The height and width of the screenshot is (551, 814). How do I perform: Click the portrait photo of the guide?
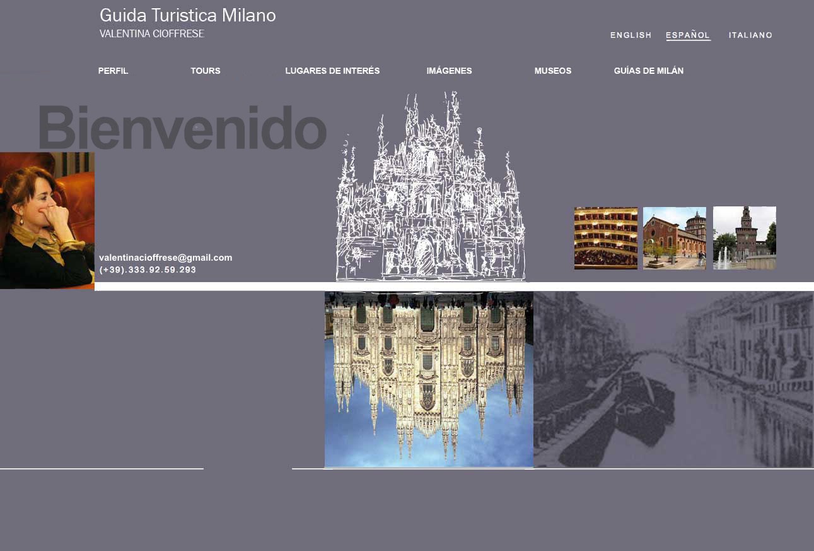tap(47, 220)
